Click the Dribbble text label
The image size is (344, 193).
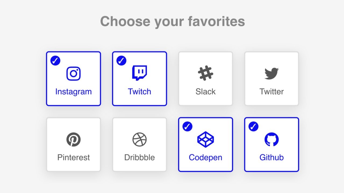(139, 157)
